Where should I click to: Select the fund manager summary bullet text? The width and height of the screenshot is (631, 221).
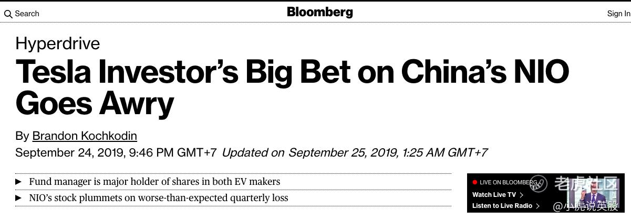[x=154, y=182]
